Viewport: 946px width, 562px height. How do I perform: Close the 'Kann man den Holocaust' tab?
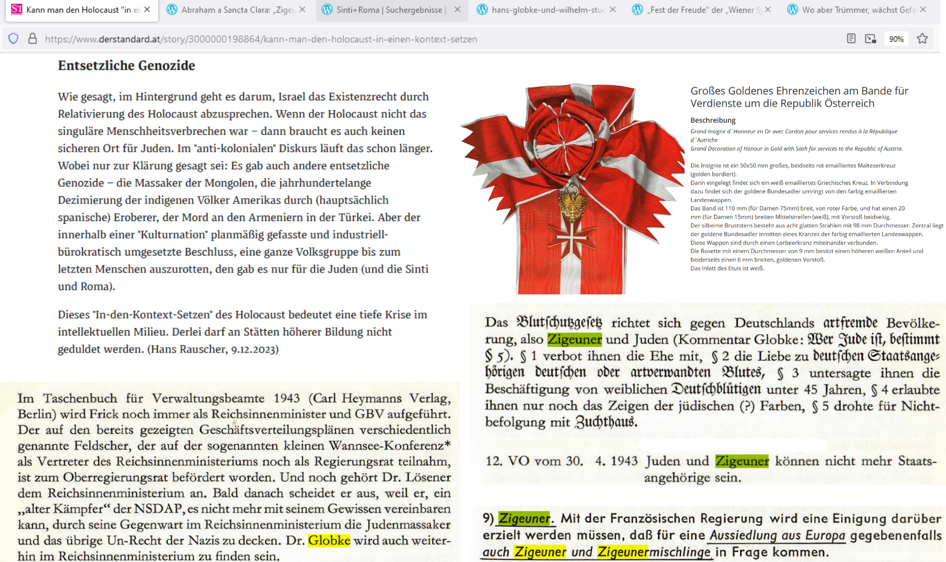tap(147, 9)
